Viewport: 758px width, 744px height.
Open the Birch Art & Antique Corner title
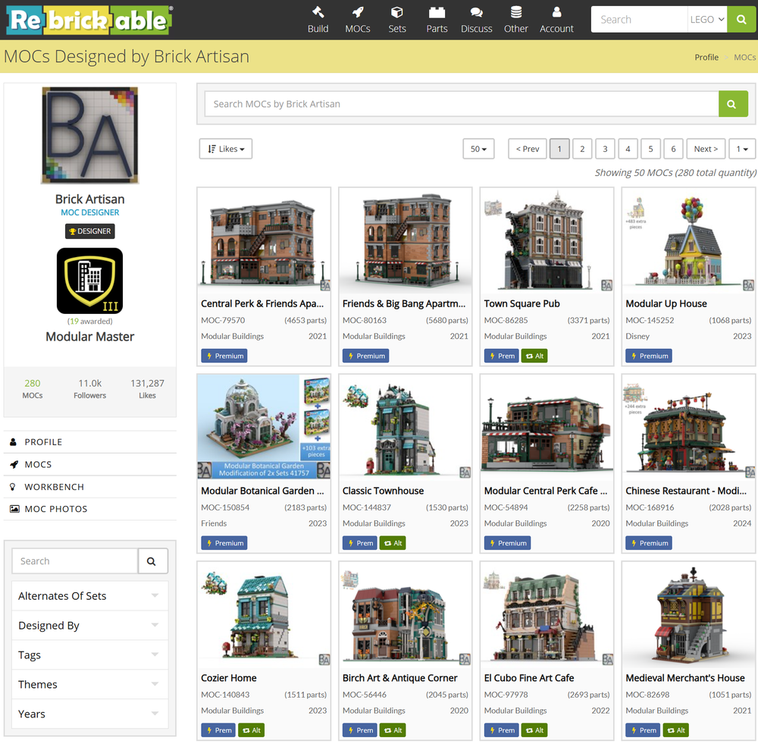399,678
